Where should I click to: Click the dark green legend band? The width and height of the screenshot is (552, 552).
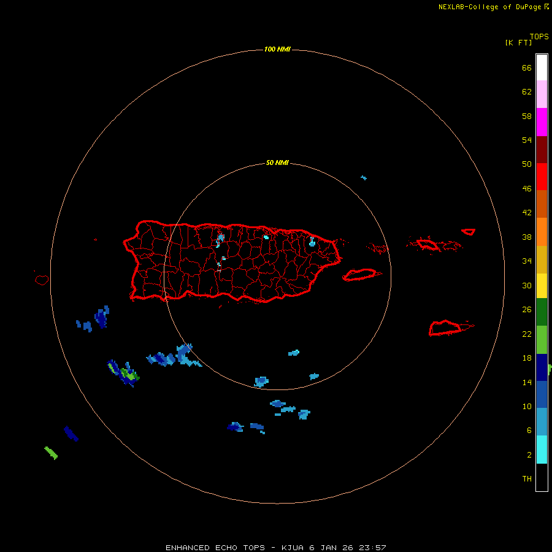coord(542,312)
